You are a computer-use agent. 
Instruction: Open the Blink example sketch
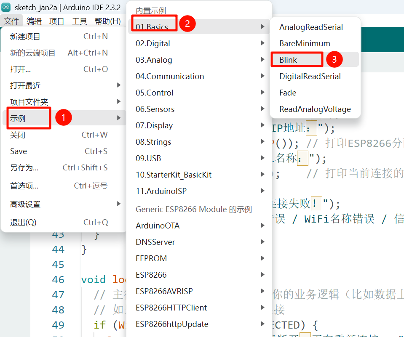click(315, 60)
